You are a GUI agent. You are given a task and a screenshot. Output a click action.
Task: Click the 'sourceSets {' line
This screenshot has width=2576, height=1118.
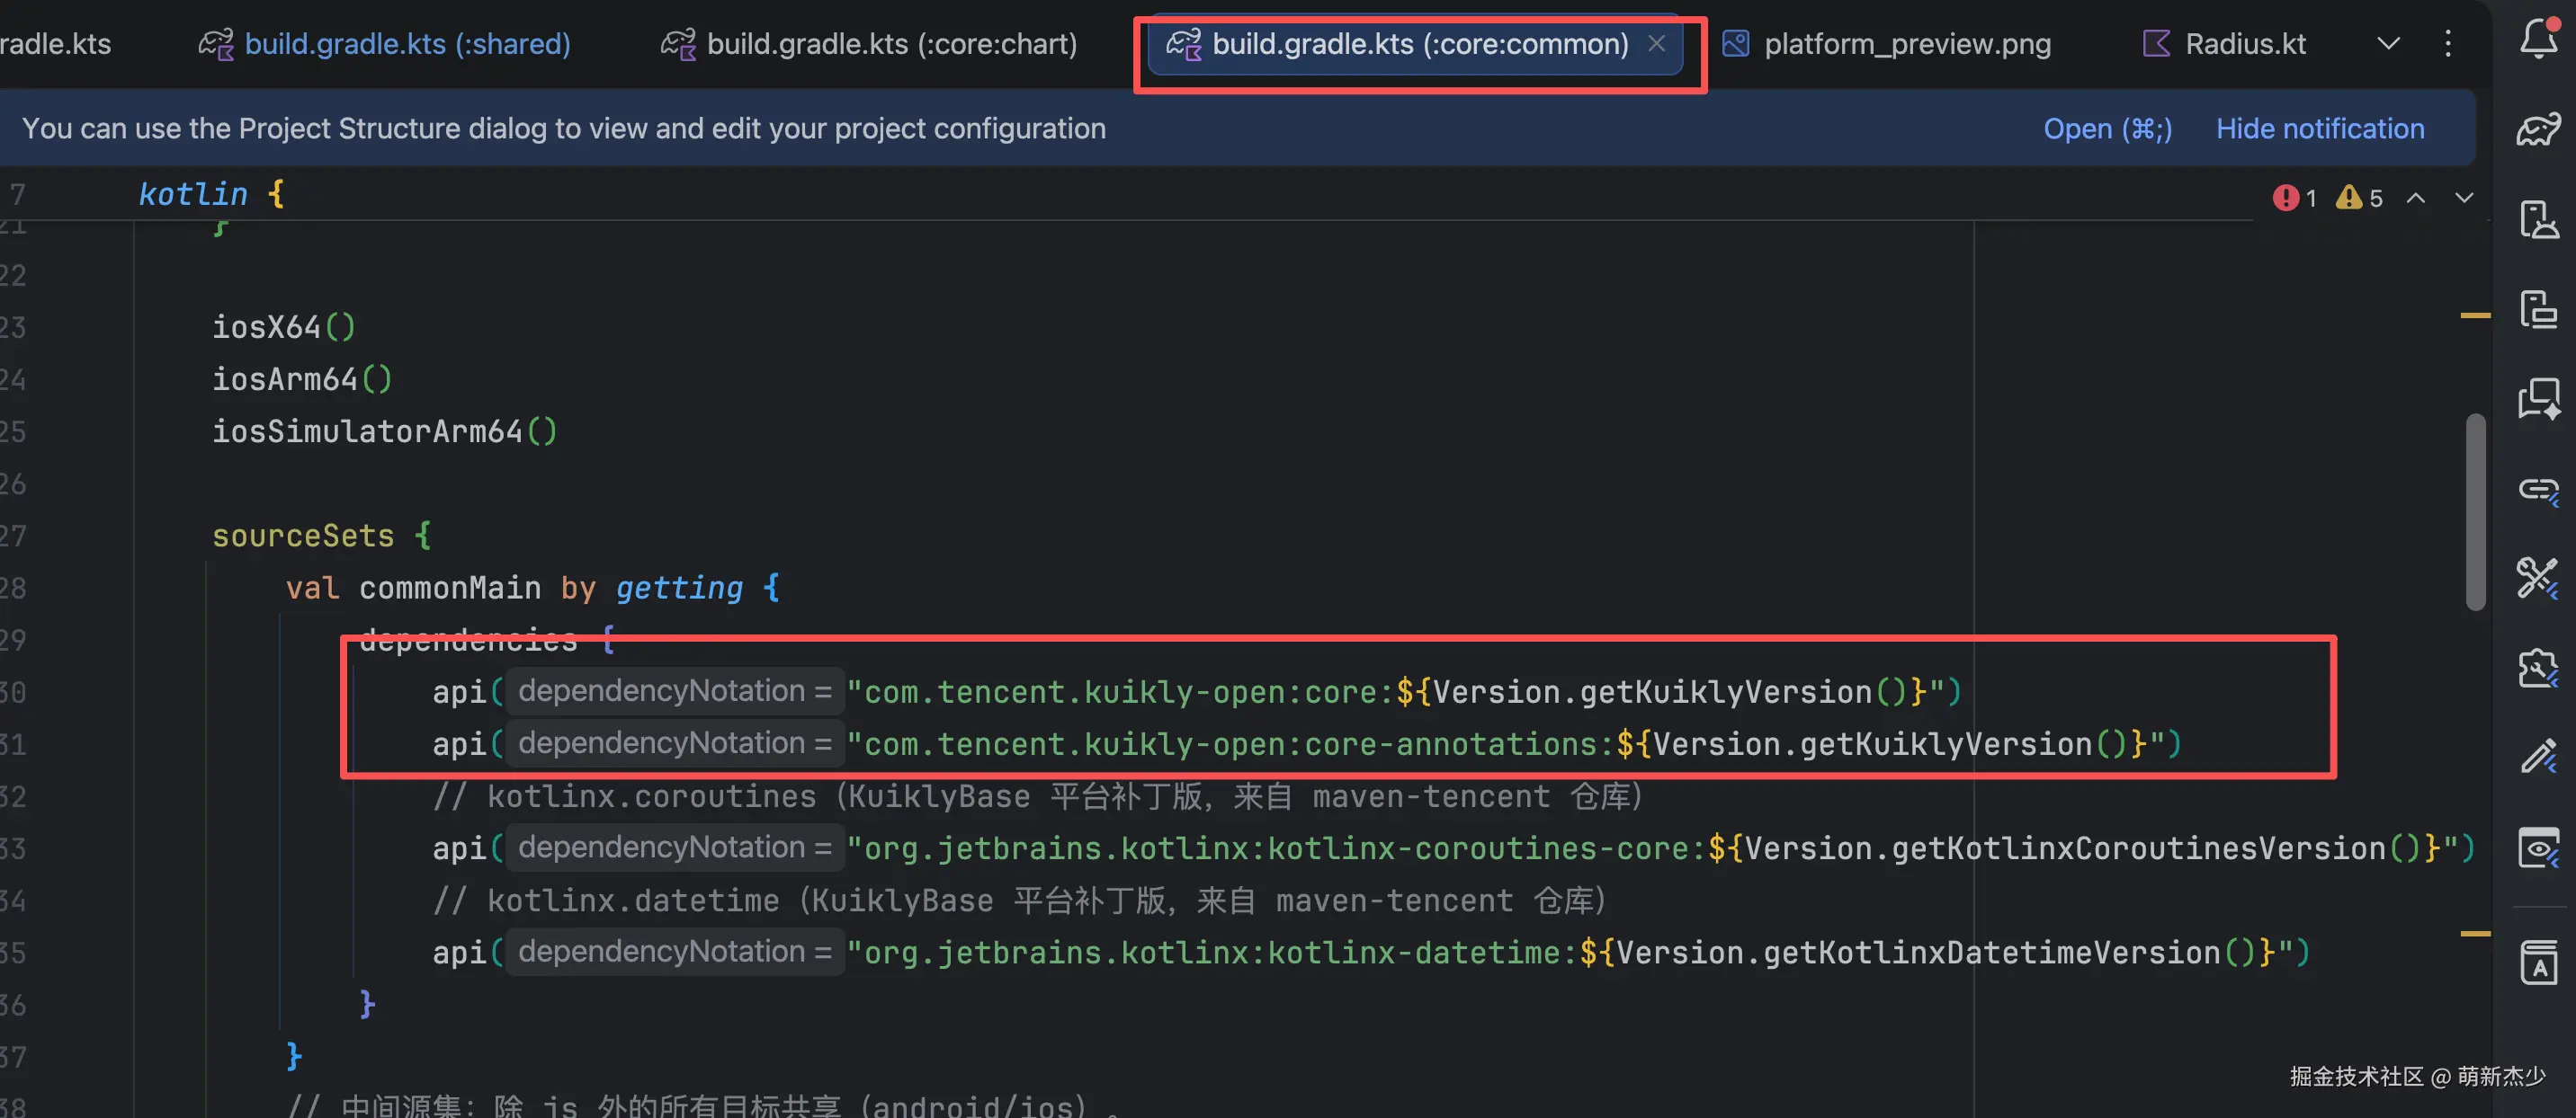pyautogui.click(x=322, y=536)
